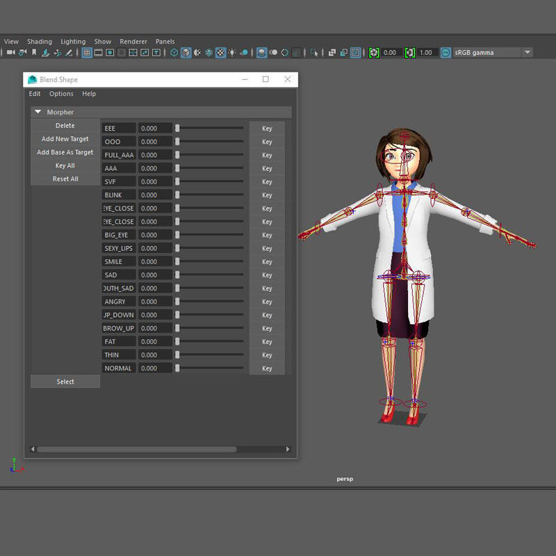Screen dimensions: 556x556
Task: Click the Select Camera icon
Action: [x=11, y=53]
